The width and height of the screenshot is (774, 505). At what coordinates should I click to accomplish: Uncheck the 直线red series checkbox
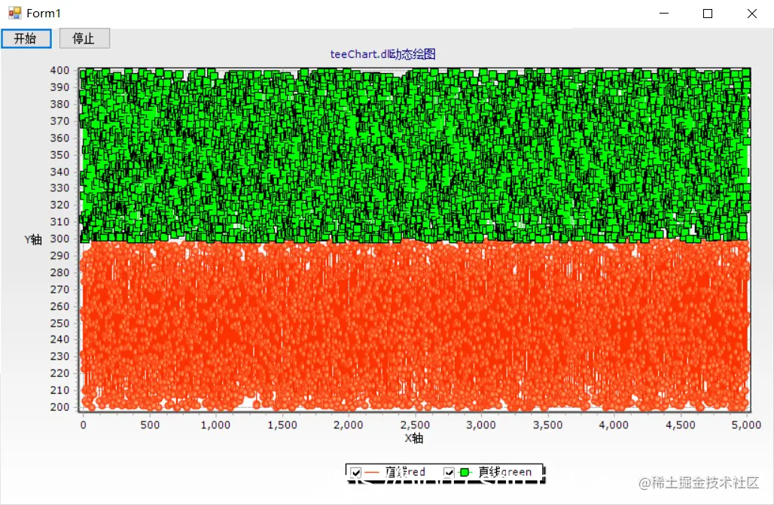pos(356,473)
